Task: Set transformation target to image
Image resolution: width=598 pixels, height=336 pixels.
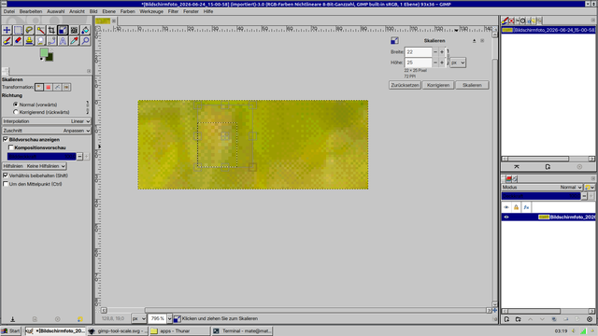Action: pos(66,87)
